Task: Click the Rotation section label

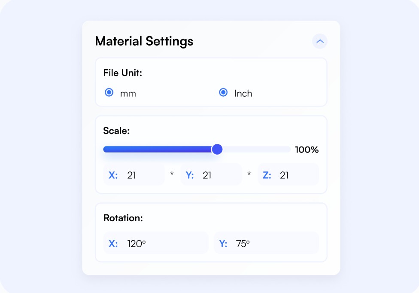Action: tap(123, 218)
